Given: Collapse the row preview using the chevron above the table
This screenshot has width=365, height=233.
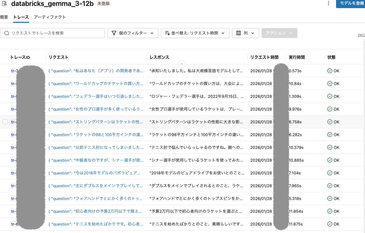Looking at the screenshot, I should 182,64.
